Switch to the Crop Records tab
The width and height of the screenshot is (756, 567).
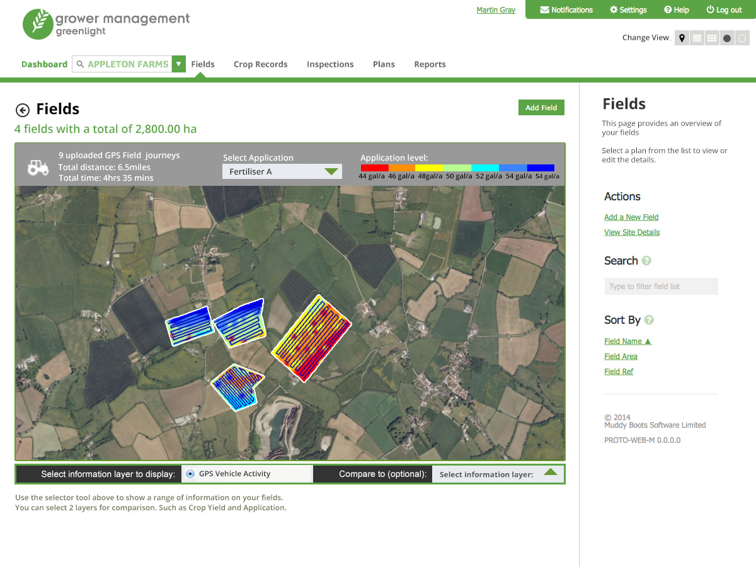pyautogui.click(x=260, y=64)
